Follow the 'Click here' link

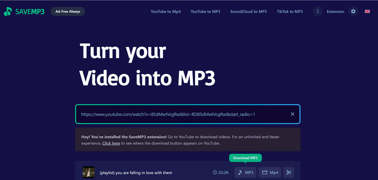tap(111, 143)
